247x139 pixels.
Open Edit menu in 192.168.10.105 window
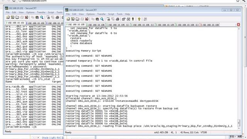pos(74,14)
